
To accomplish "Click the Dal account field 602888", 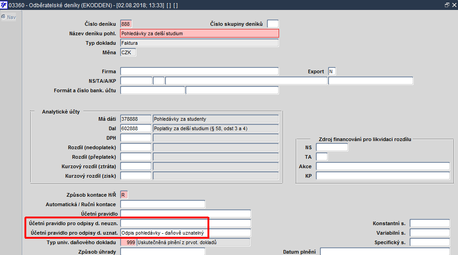I will click(136, 128).
